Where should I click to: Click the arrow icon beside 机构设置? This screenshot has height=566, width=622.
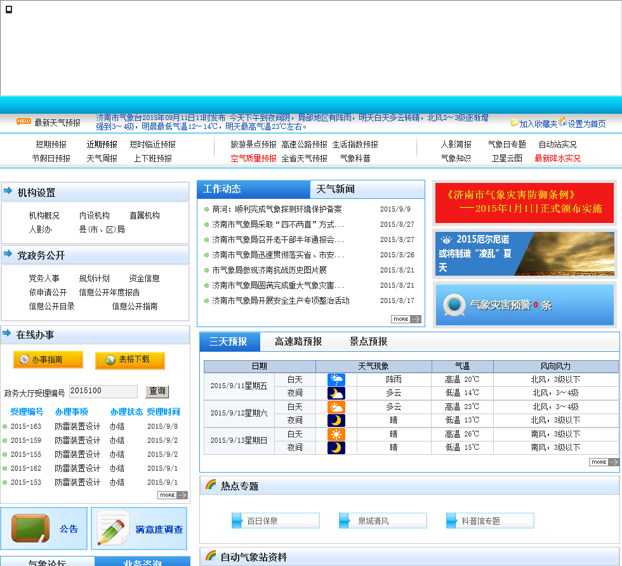[8, 191]
